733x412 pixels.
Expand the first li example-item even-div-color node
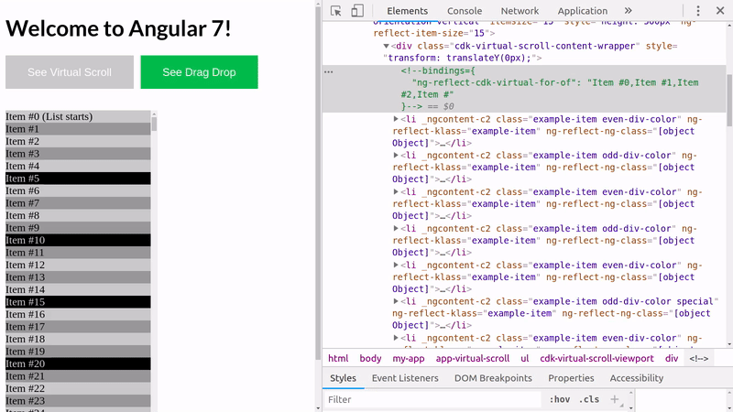click(x=396, y=119)
